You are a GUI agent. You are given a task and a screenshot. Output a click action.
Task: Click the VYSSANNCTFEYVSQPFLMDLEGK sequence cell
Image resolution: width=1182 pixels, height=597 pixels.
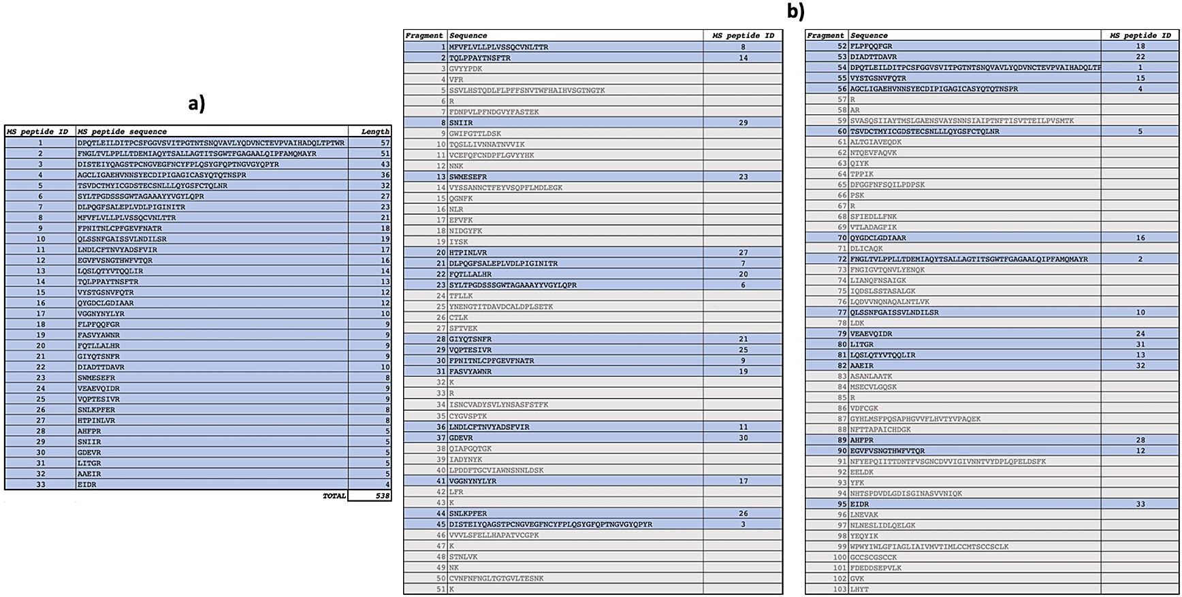[505, 188]
